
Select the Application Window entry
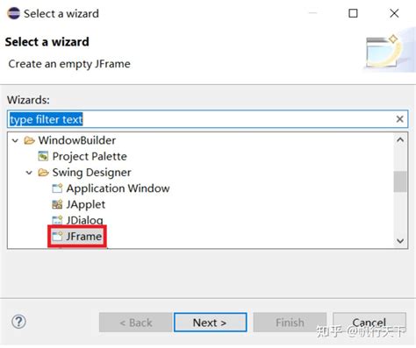click(x=118, y=188)
